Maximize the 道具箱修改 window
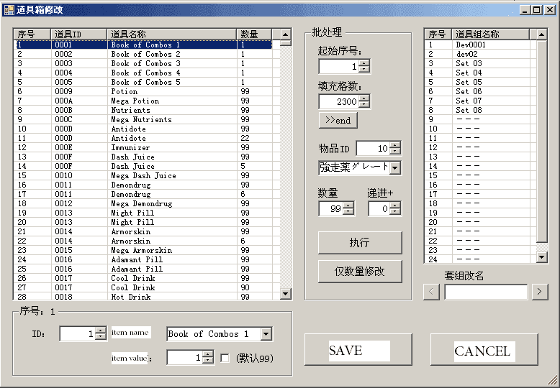560x388 pixels. (x=537, y=10)
